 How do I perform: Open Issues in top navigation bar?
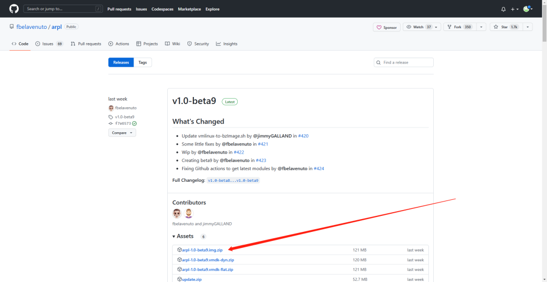tap(141, 9)
